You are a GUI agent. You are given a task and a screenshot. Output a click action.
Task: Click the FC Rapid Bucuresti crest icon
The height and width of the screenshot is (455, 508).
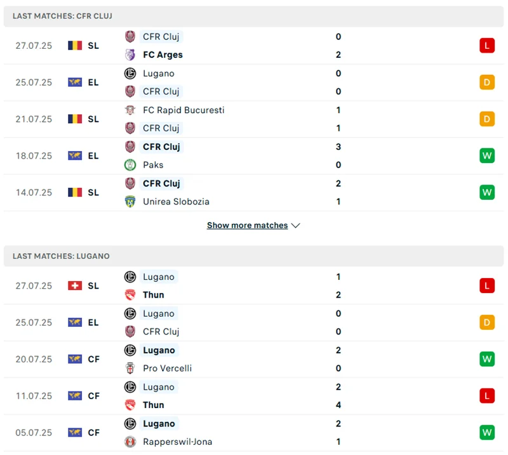coord(130,110)
